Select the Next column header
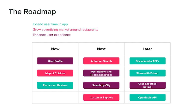Viewport: 183px width, 111px height. pos(101,49)
